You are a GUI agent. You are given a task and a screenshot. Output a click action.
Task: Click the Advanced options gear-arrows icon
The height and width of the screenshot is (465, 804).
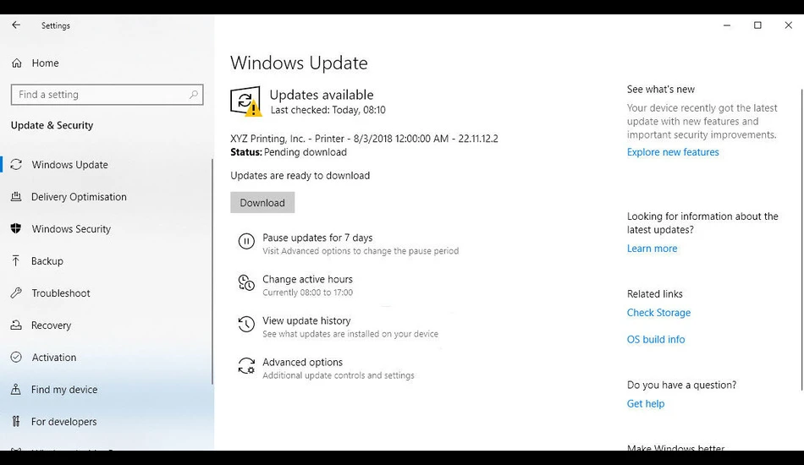click(246, 365)
